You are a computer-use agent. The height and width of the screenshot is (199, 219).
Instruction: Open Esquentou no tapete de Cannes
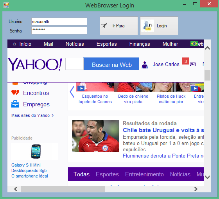(95, 99)
